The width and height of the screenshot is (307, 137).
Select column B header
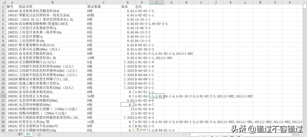(53, 2)
